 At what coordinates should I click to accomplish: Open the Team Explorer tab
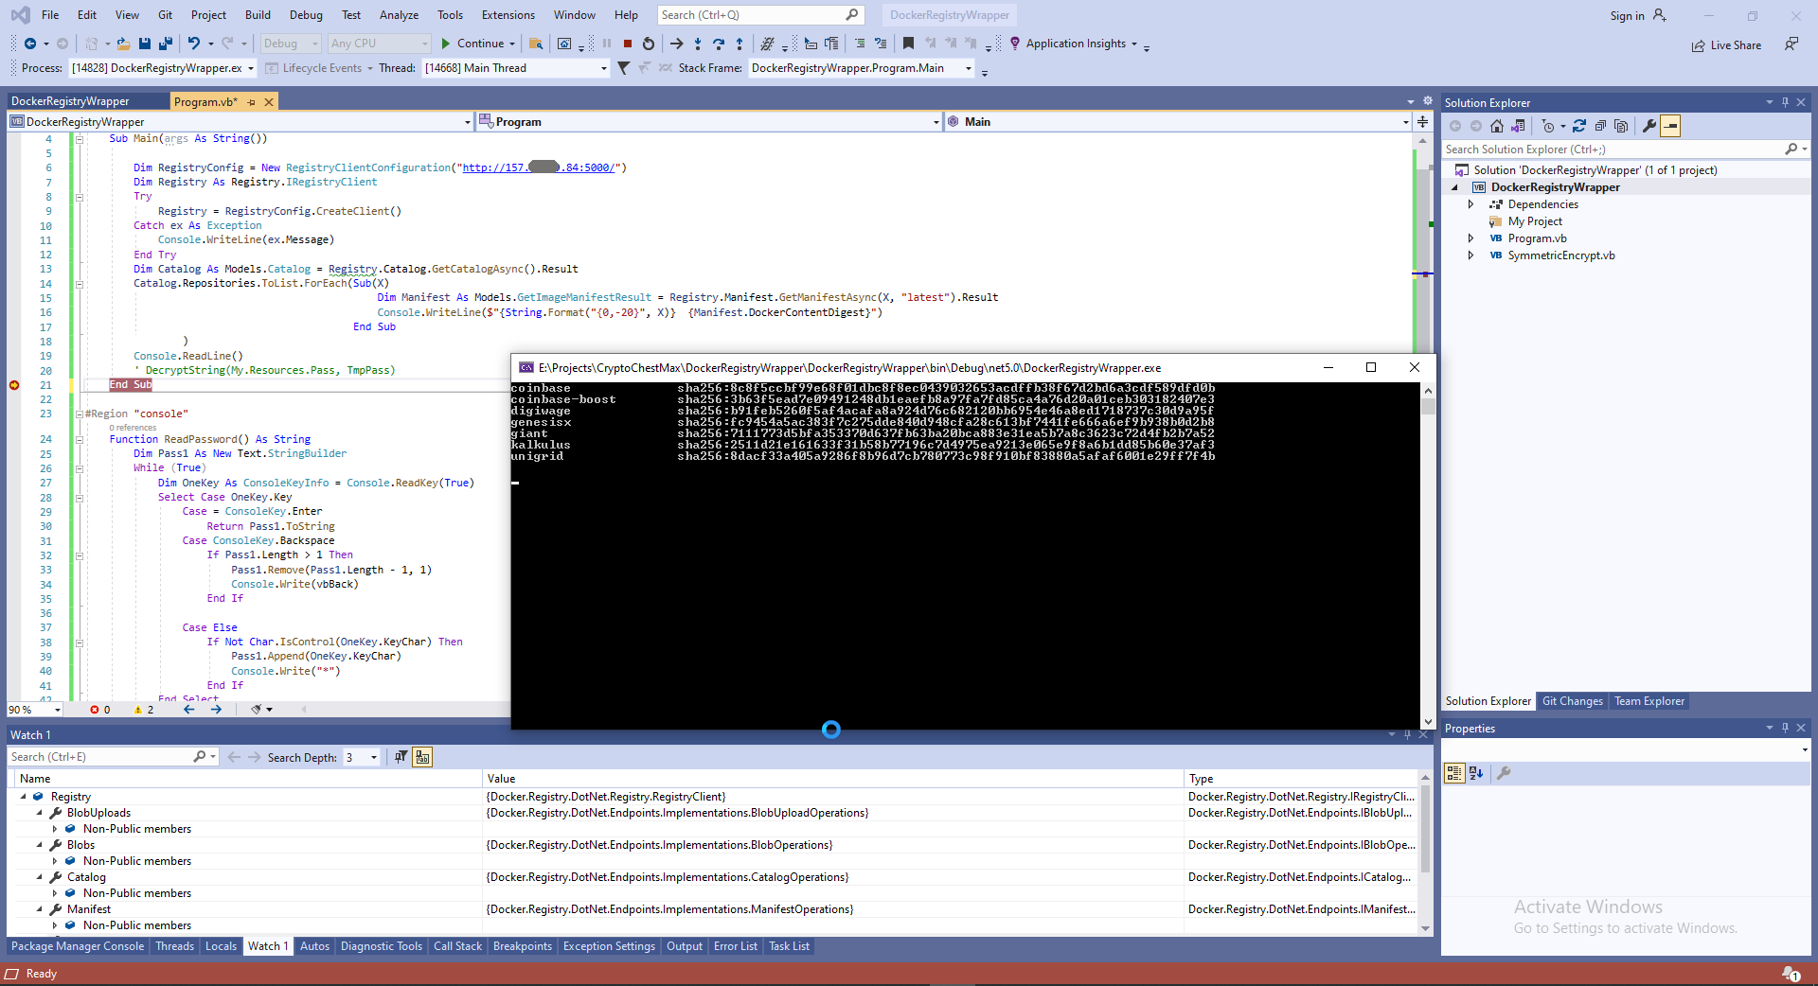coord(1649,701)
